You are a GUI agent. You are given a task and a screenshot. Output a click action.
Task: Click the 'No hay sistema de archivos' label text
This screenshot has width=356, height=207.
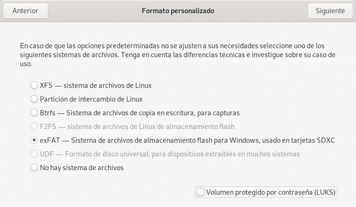(x=82, y=167)
